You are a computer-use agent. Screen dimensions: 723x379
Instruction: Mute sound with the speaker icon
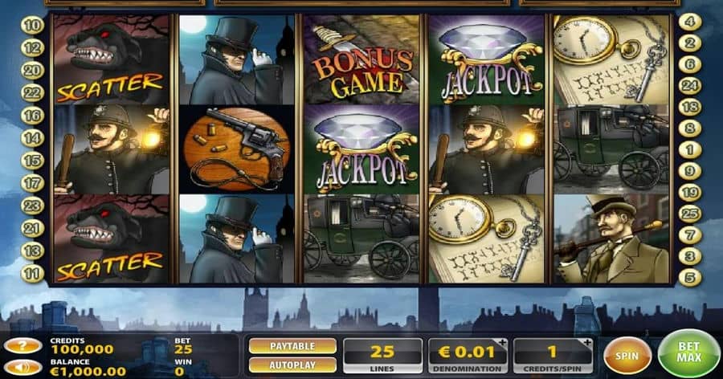point(22,367)
